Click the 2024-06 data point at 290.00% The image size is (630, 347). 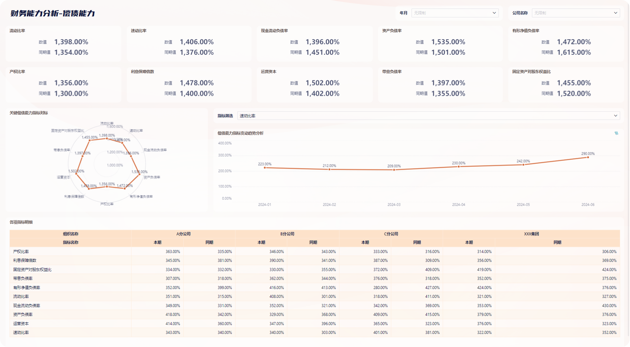588,157
